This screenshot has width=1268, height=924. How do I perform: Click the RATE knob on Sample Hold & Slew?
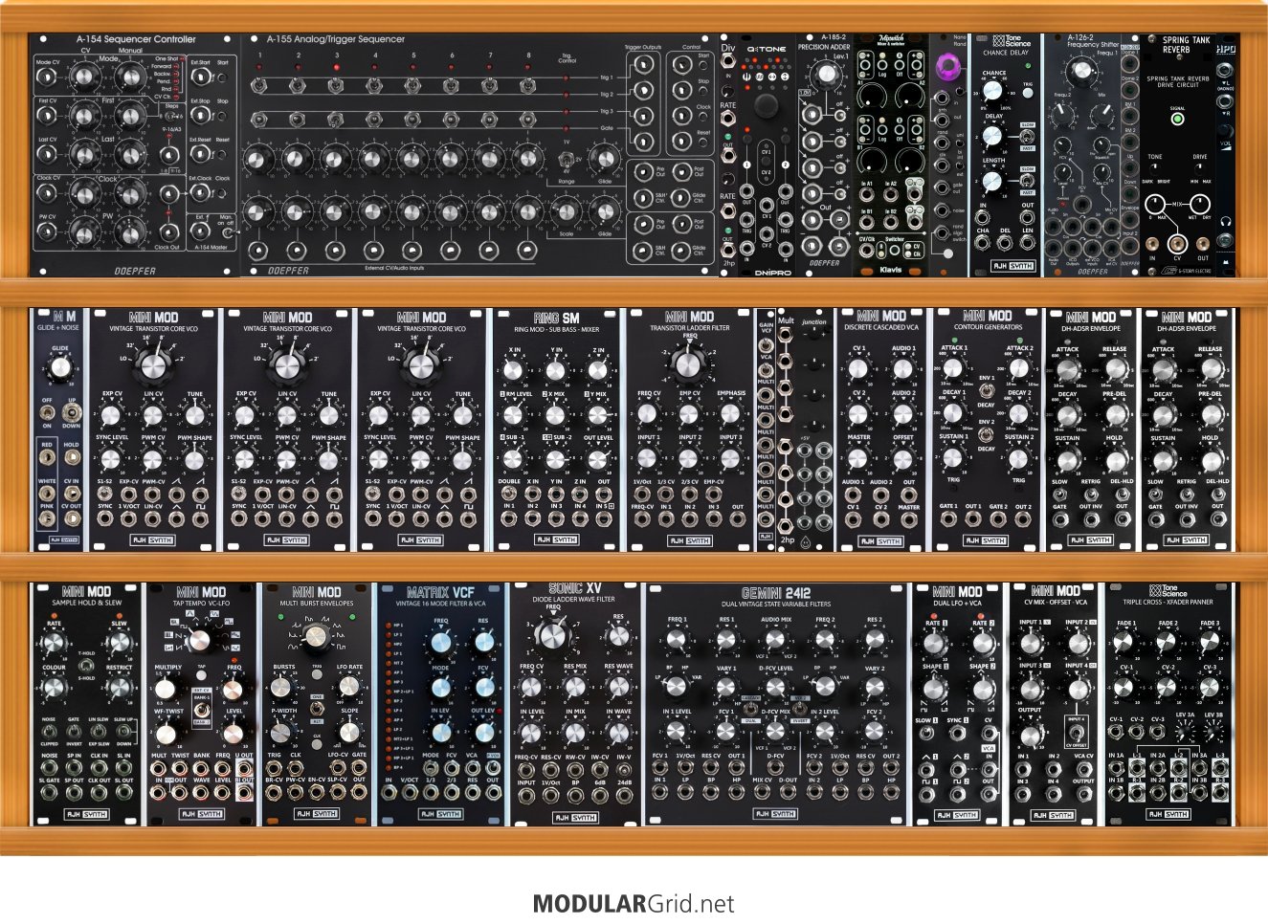pos(53,643)
